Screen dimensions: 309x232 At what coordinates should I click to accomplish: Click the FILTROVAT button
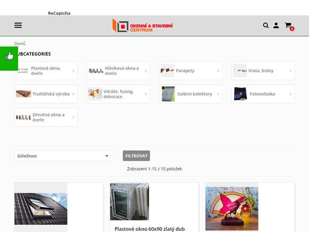pos(136,156)
